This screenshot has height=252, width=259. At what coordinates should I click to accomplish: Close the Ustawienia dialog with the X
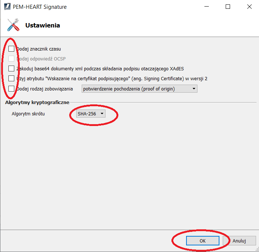click(249, 7)
